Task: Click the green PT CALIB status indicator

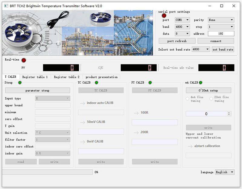Action: [150, 82]
